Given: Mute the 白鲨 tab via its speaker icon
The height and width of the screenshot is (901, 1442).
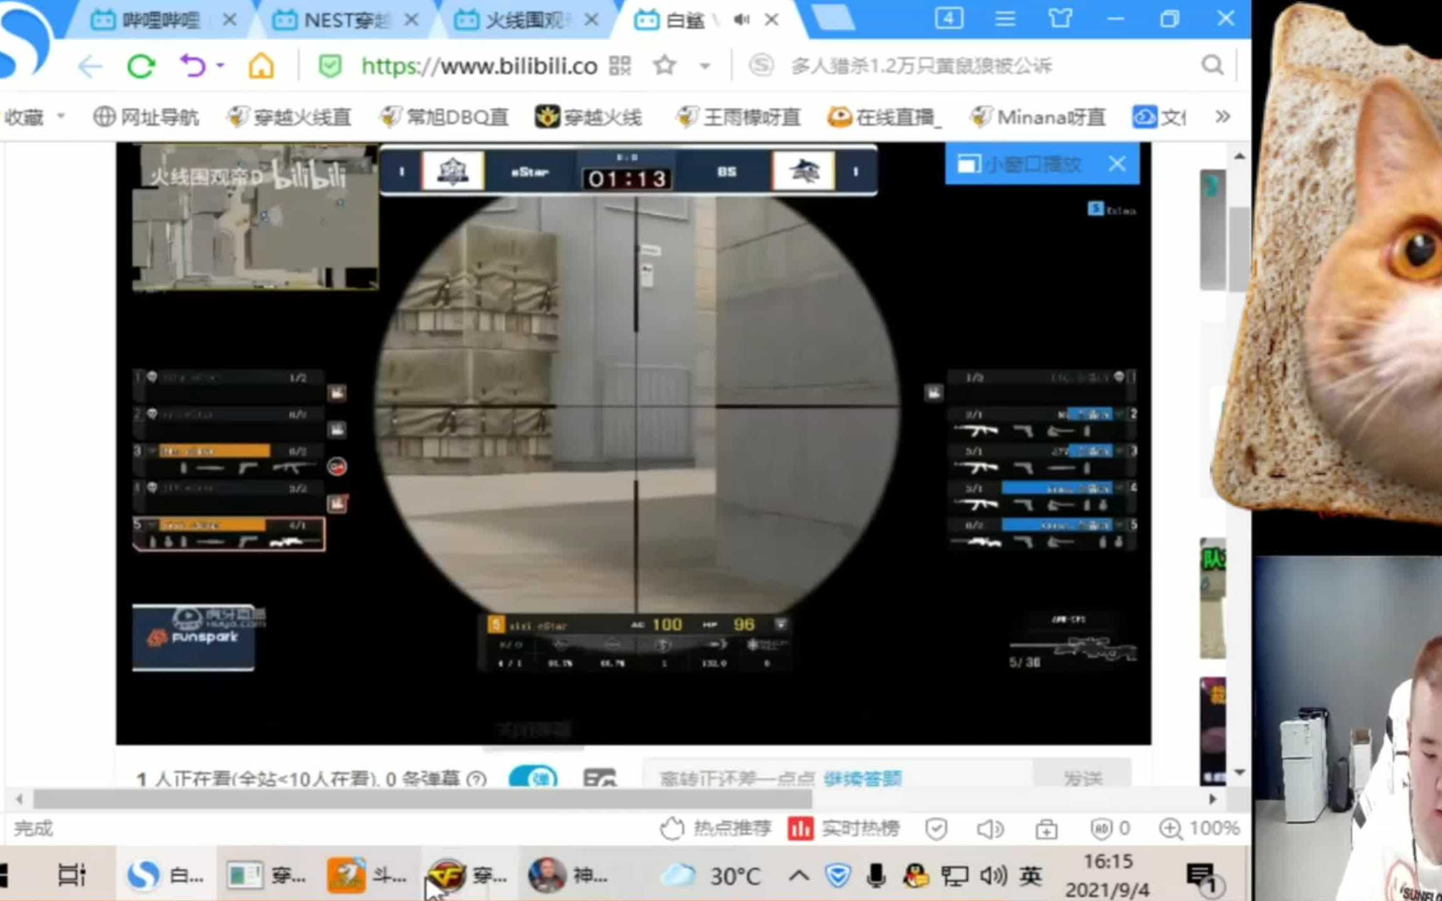Looking at the screenshot, I should click(742, 20).
